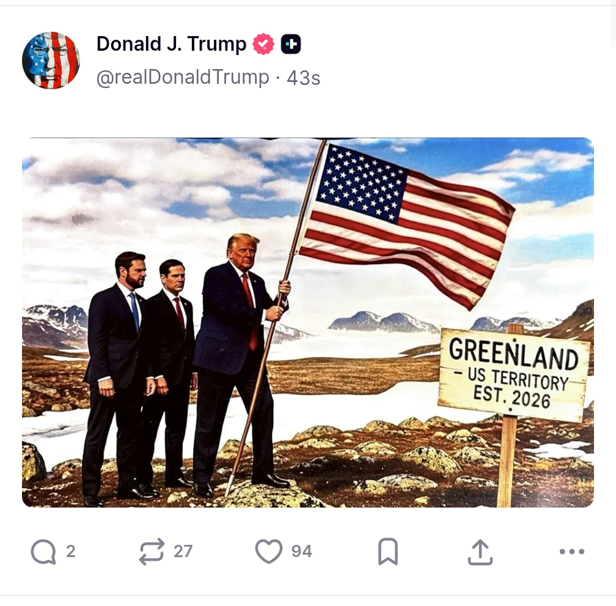Expand the posted Greenland image
Screen dimensions: 616x606
[x=308, y=323]
